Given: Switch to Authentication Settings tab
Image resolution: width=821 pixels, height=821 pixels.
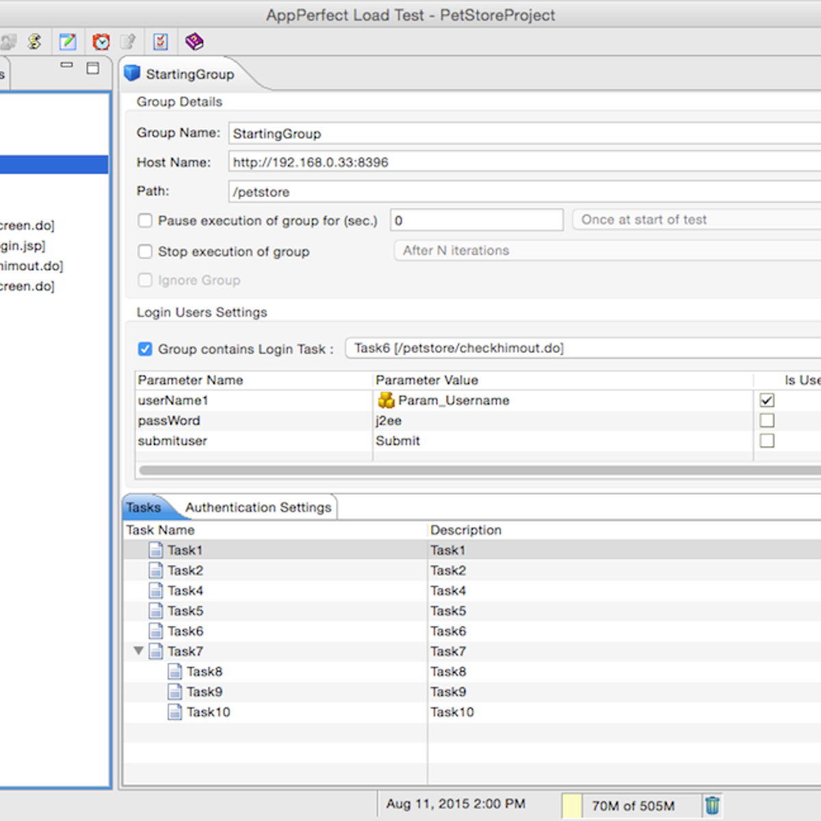Looking at the screenshot, I should click(x=258, y=508).
